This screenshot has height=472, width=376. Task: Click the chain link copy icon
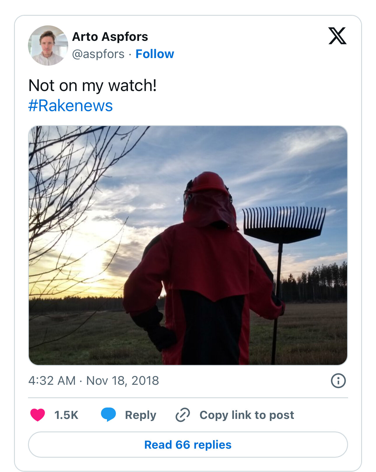[x=183, y=415]
